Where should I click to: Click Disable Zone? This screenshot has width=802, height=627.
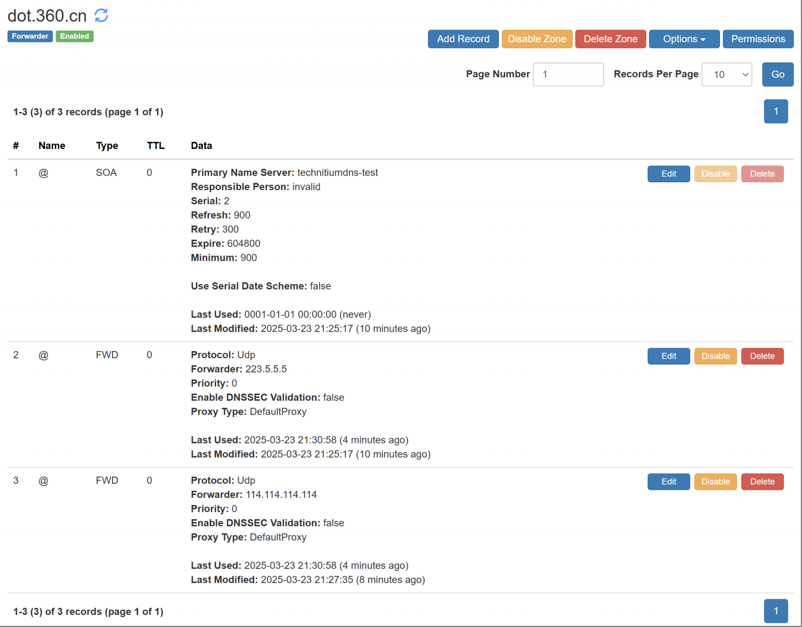[537, 39]
